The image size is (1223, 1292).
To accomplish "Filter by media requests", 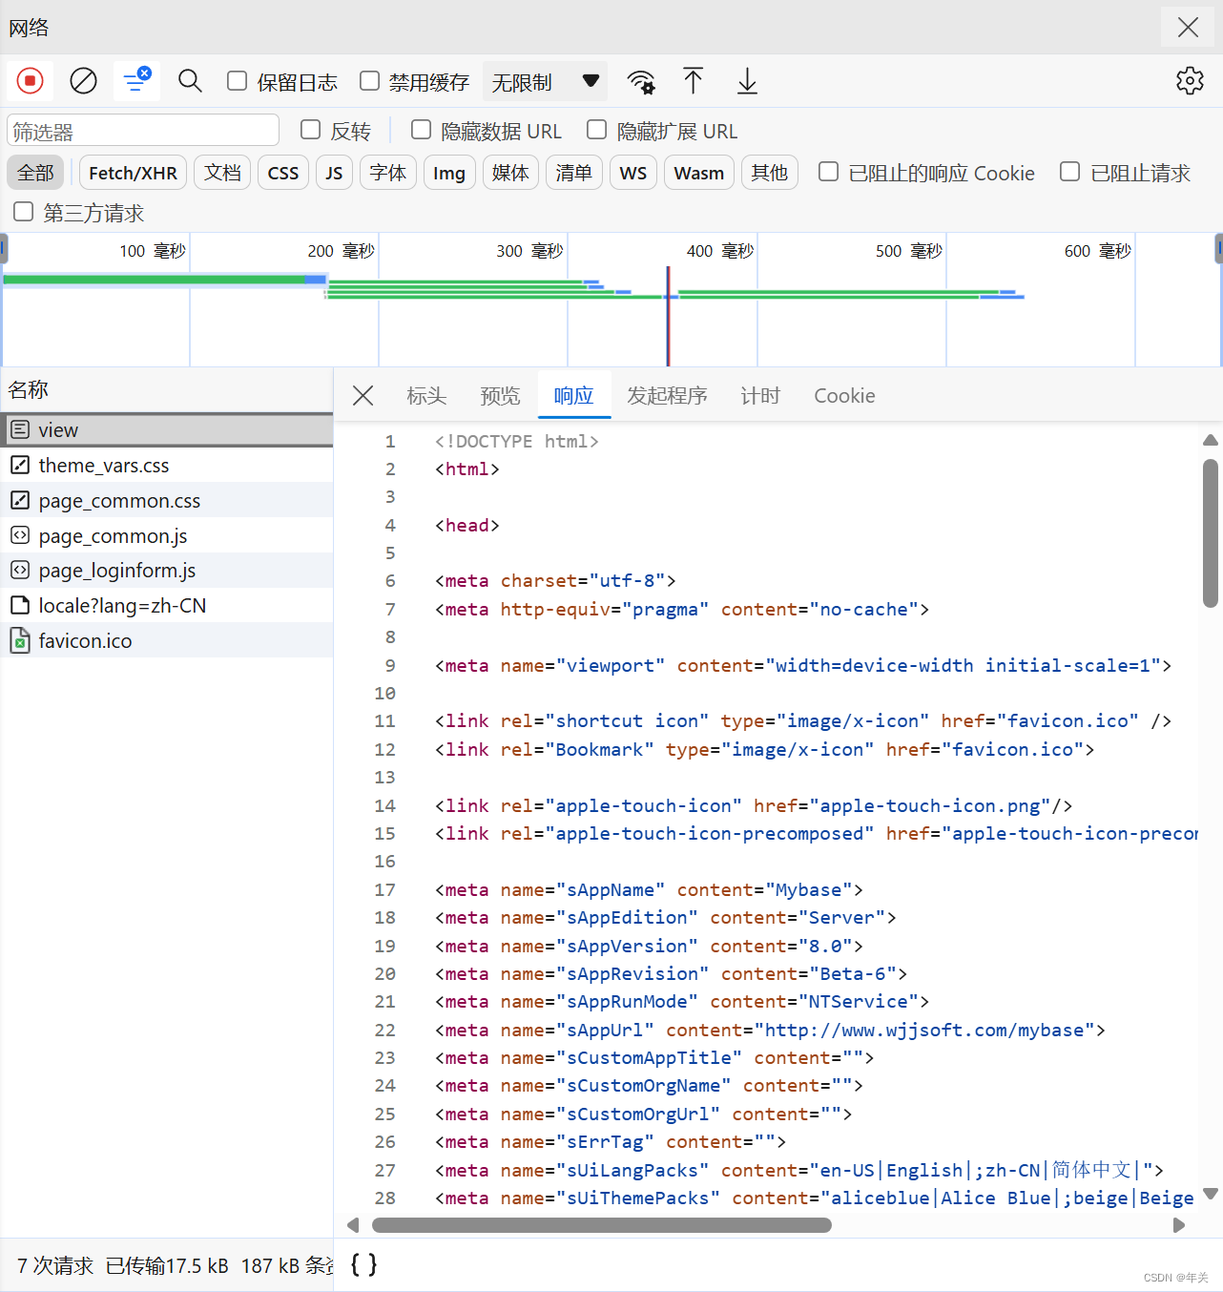I will pyautogui.click(x=510, y=173).
